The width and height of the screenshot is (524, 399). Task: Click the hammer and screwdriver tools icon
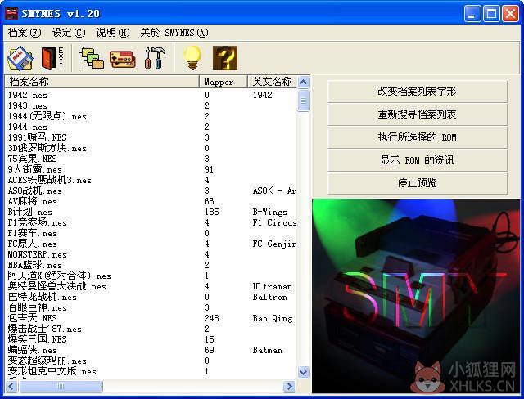155,58
